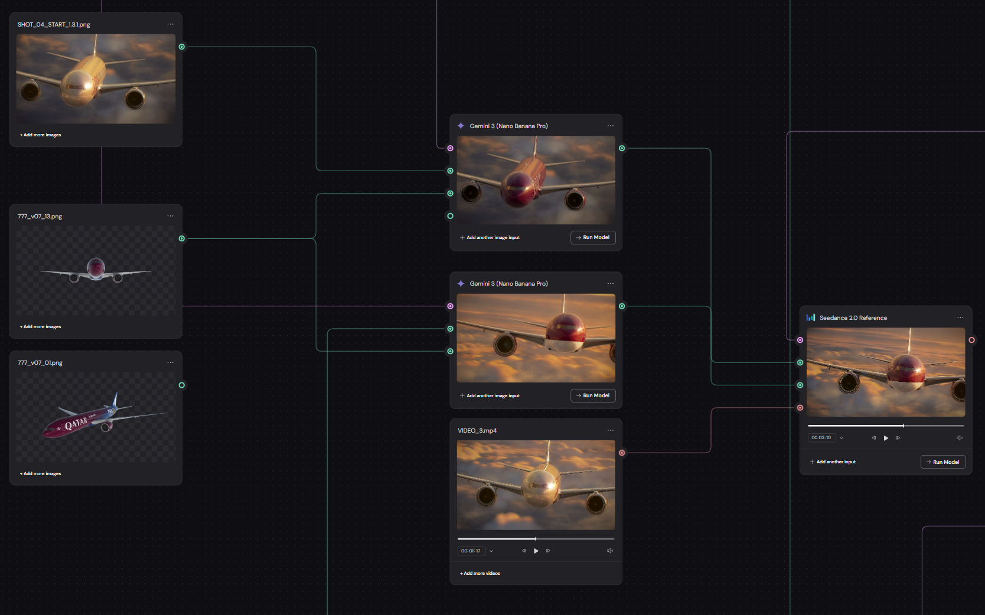The width and height of the screenshot is (985, 615).
Task: Click the sparkle icon on the top Gemini 3 node
Action: tap(461, 126)
